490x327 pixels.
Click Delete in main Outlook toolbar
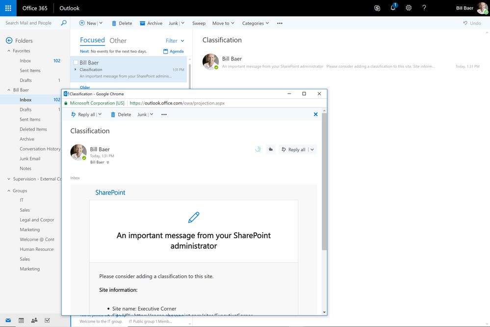tap(122, 23)
